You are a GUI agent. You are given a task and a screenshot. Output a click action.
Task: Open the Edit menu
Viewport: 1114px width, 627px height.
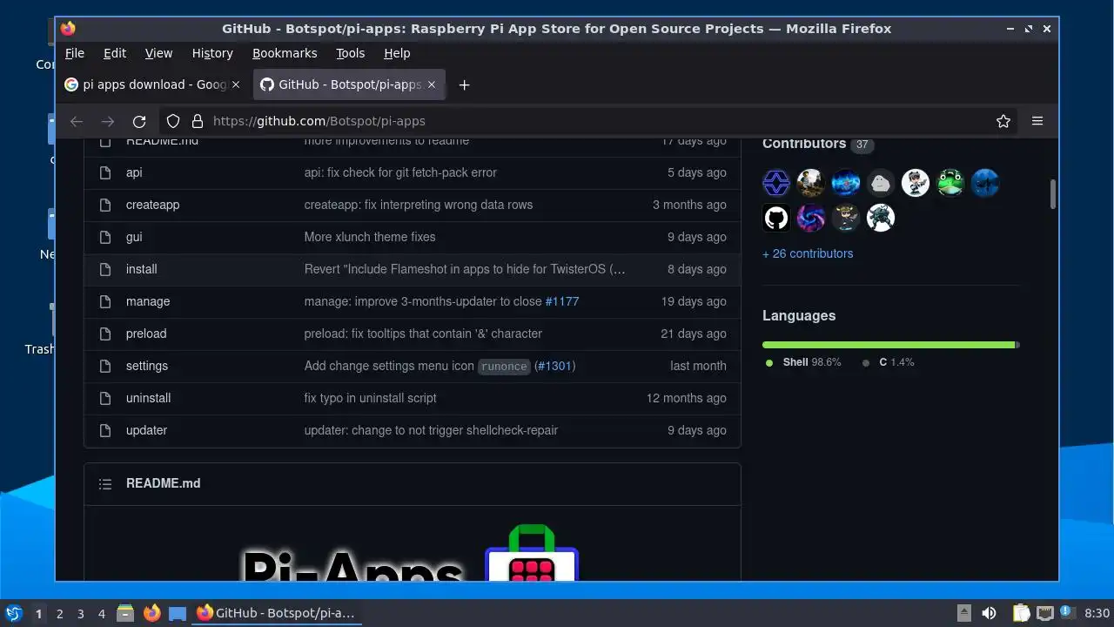click(x=115, y=53)
